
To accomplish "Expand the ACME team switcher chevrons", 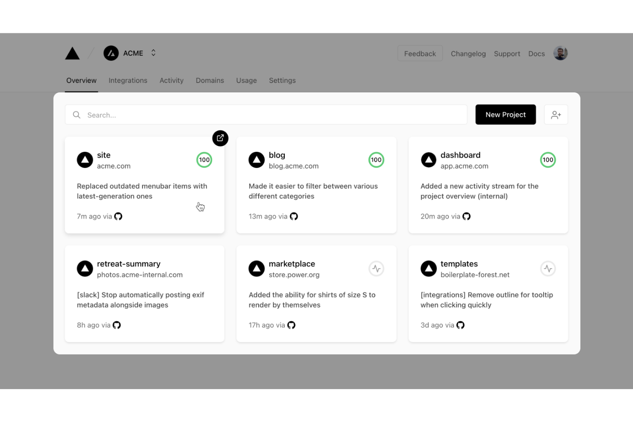I will 153,53.
